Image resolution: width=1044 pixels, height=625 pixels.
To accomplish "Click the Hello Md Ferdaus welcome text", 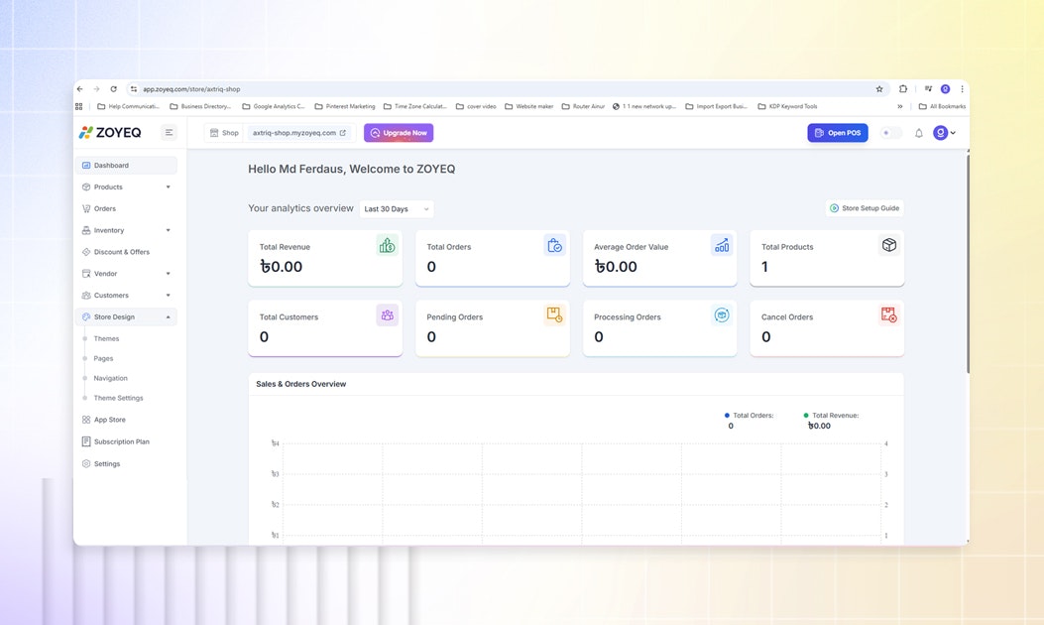I will point(352,170).
